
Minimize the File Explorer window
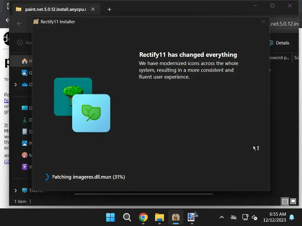coord(255,6)
